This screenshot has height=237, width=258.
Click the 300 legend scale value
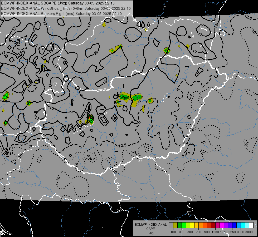(x=182, y=232)
